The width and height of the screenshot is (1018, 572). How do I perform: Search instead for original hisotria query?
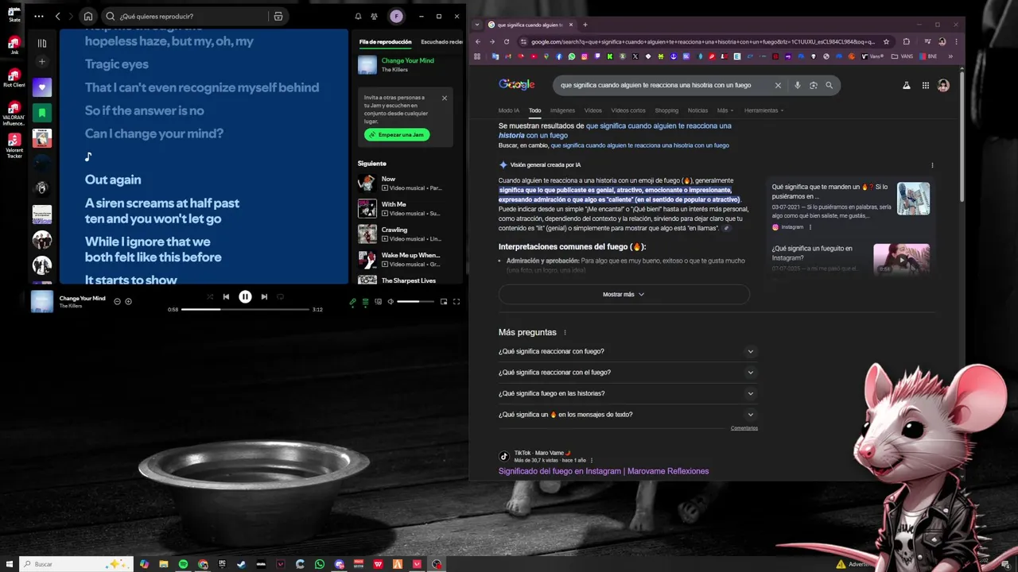(640, 145)
